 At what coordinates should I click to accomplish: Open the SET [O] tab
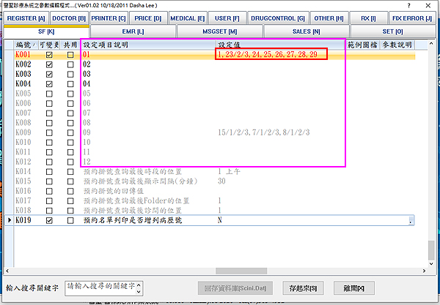pos(392,31)
